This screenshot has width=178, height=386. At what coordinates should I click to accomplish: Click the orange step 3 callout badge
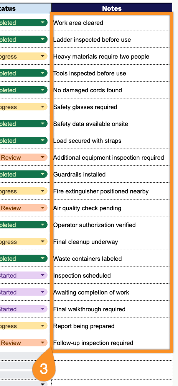coord(44,368)
